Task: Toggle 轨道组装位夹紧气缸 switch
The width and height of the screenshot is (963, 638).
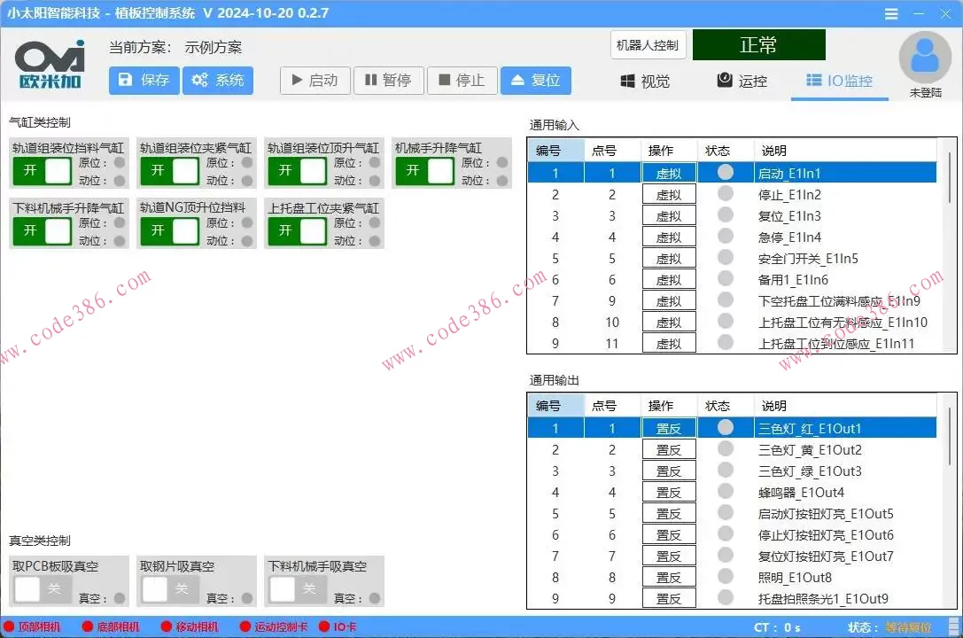Action: [170, 171]
